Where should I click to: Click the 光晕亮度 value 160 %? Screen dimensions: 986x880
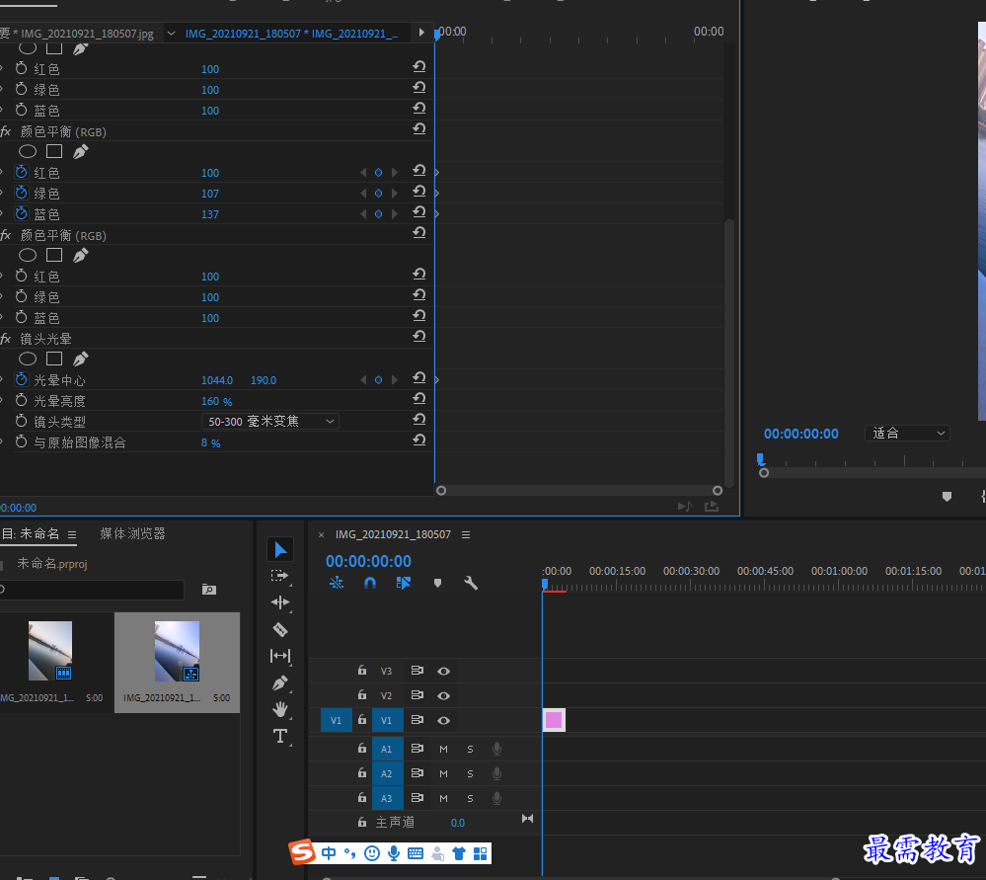216,401
